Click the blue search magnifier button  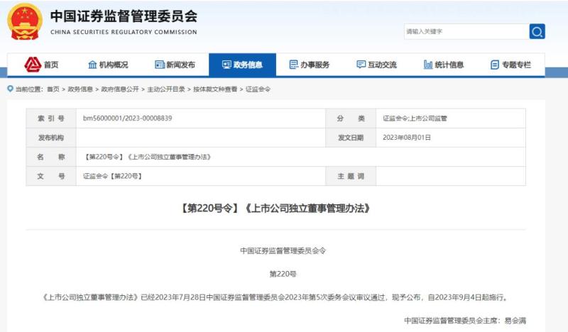[x=537, y=31]
